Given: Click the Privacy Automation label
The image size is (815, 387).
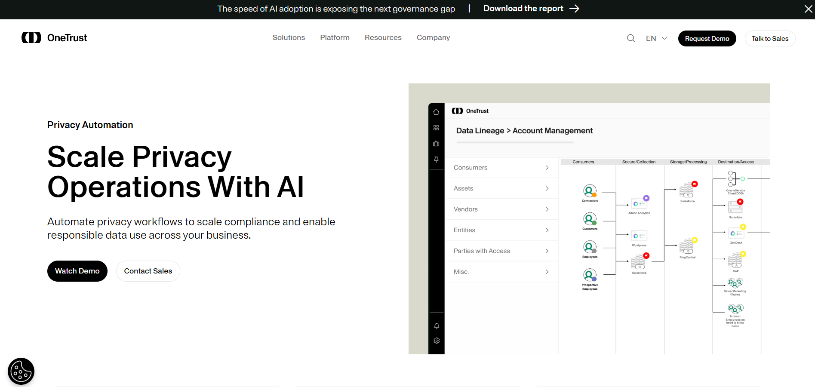Looking at the screenshot, I should click(x=90, y=125).
